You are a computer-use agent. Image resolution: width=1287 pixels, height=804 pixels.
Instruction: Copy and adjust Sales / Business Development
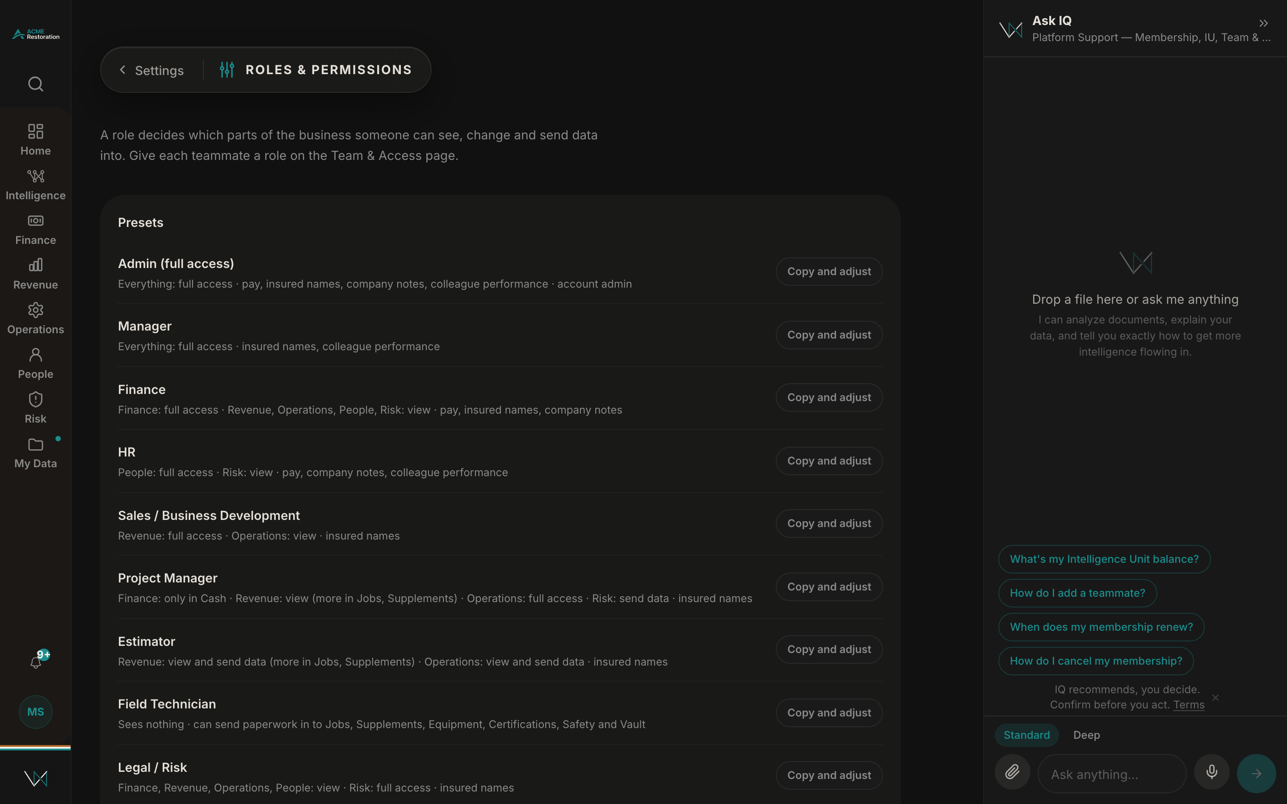pyautogui.click(x=829, y=523)
